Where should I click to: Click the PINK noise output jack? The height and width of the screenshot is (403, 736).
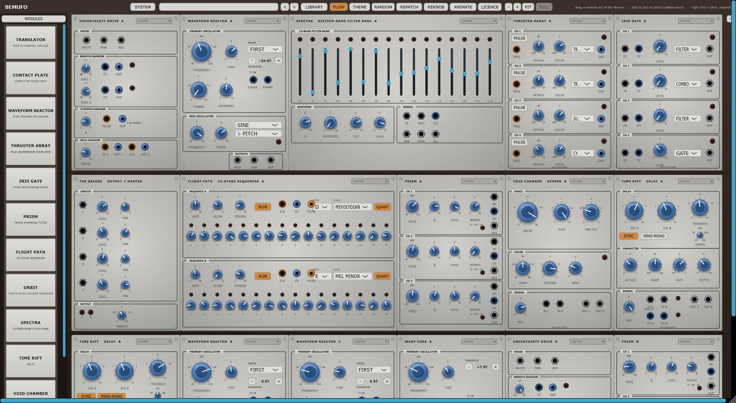(104, 40)
